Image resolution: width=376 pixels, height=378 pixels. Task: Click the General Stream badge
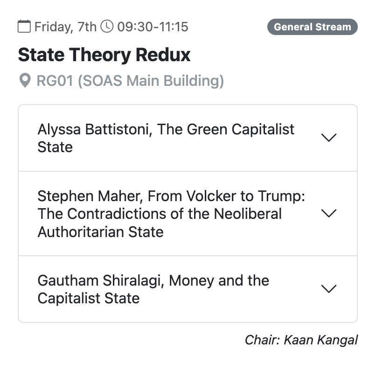point(312,27)
